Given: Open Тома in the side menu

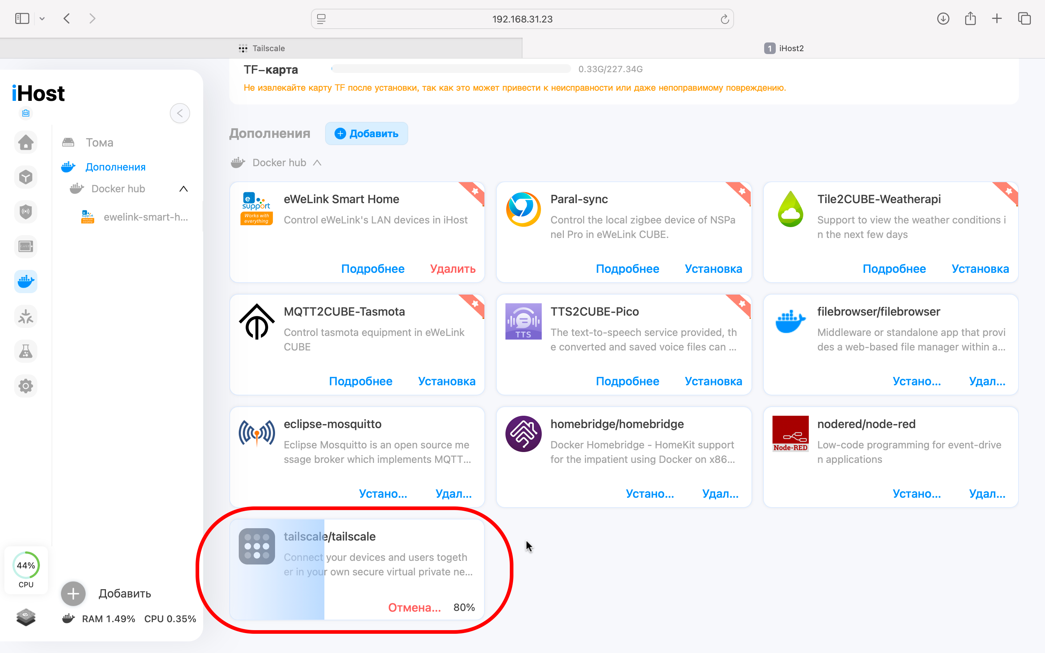Looking at the screenshot, I should coord(99,143).
